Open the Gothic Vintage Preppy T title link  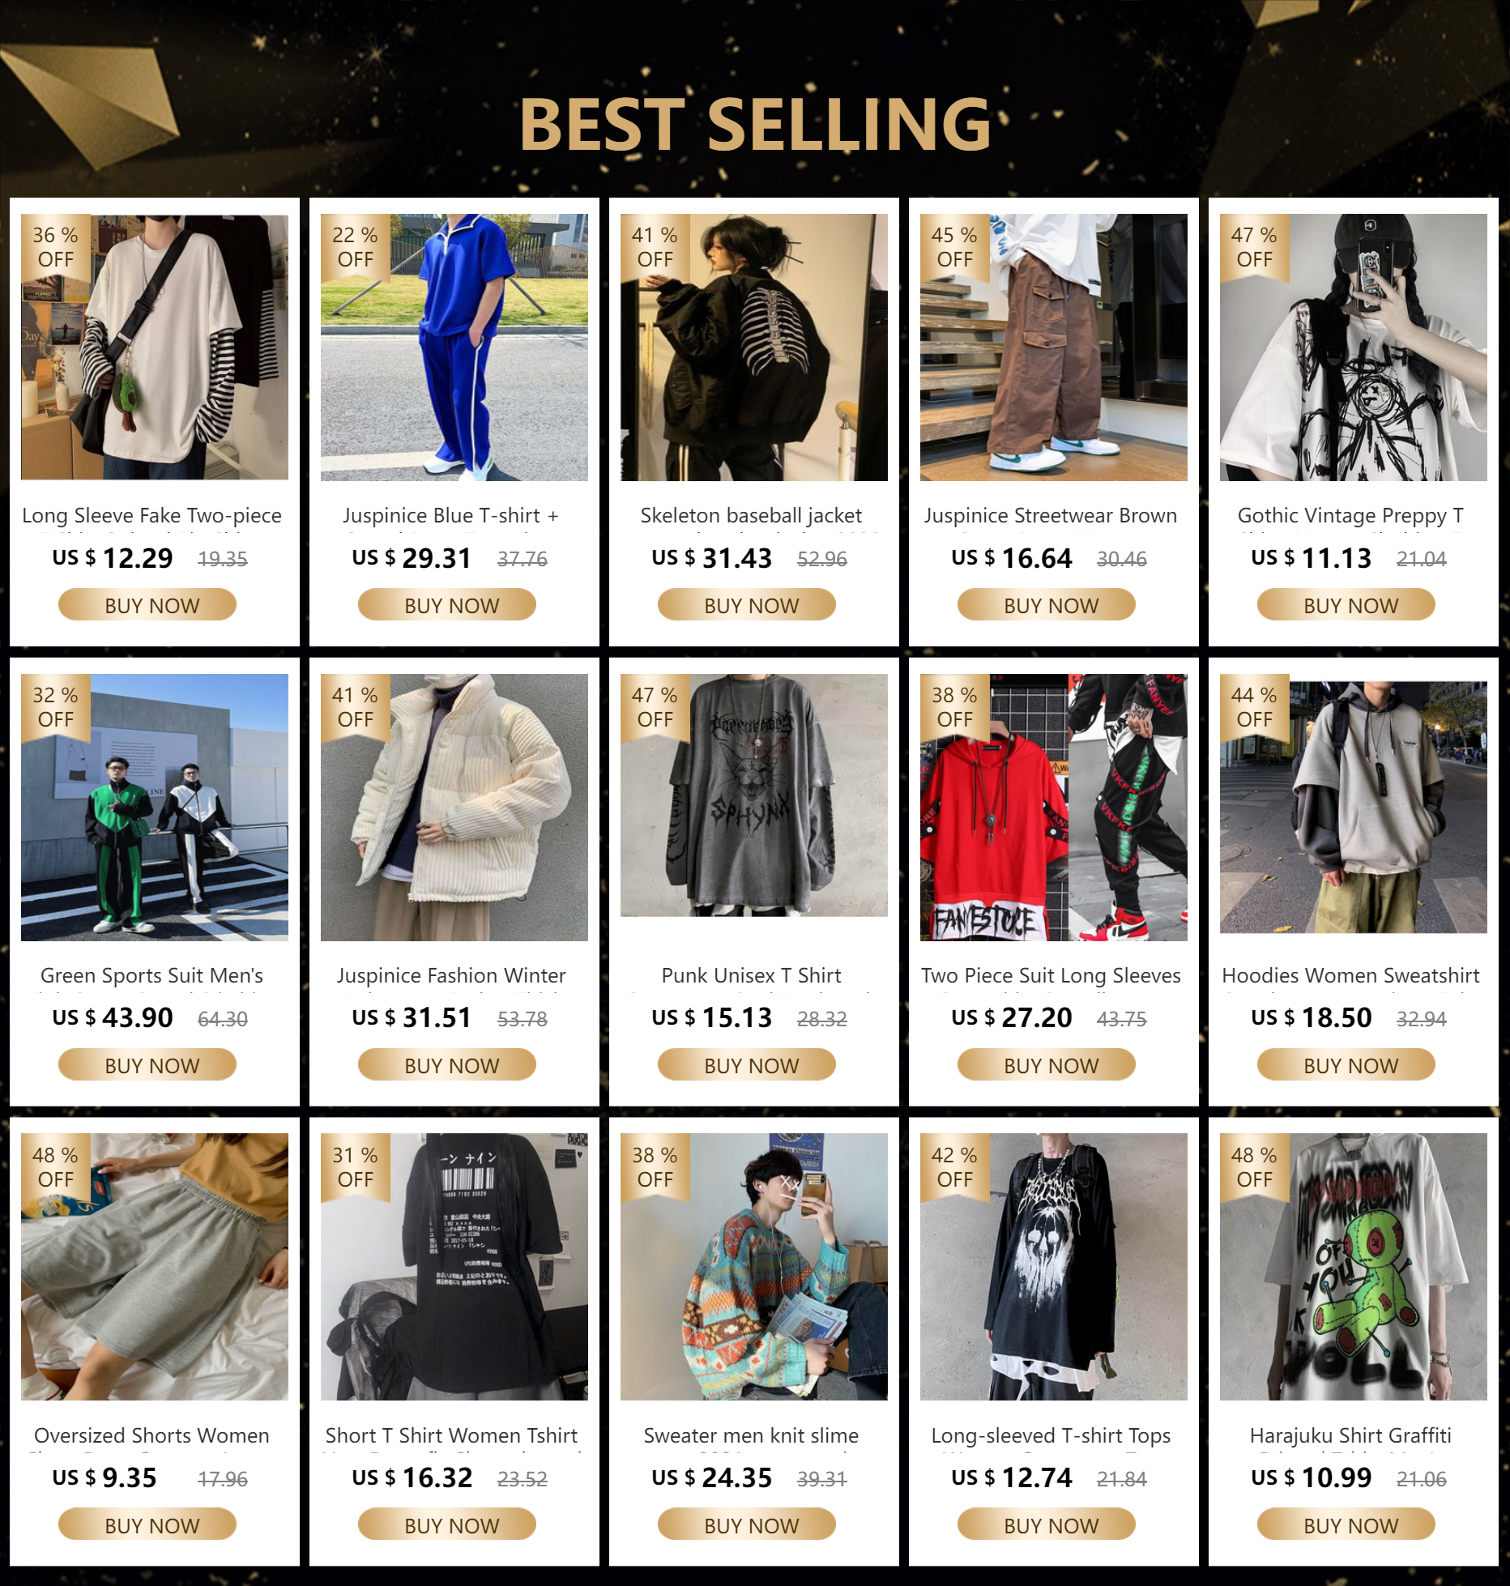pyautogui.click(x=1350, y=515)
